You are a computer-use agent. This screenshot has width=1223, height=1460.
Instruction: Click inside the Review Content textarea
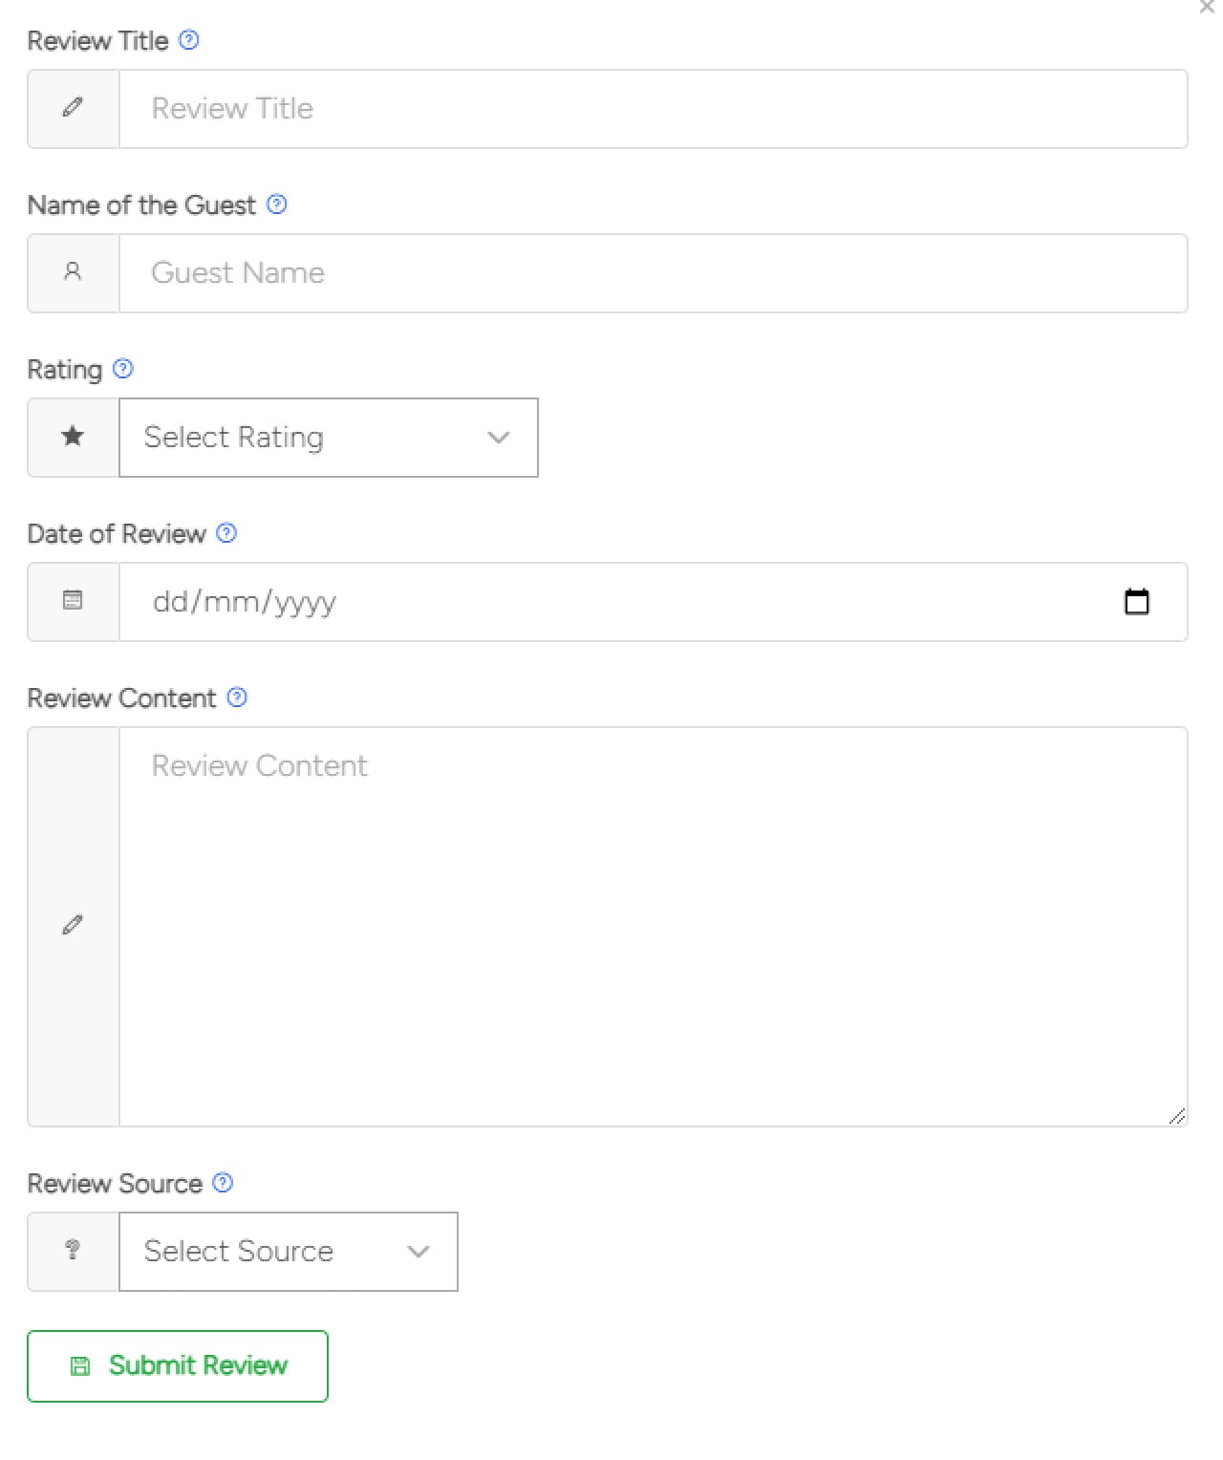point(653,927)
